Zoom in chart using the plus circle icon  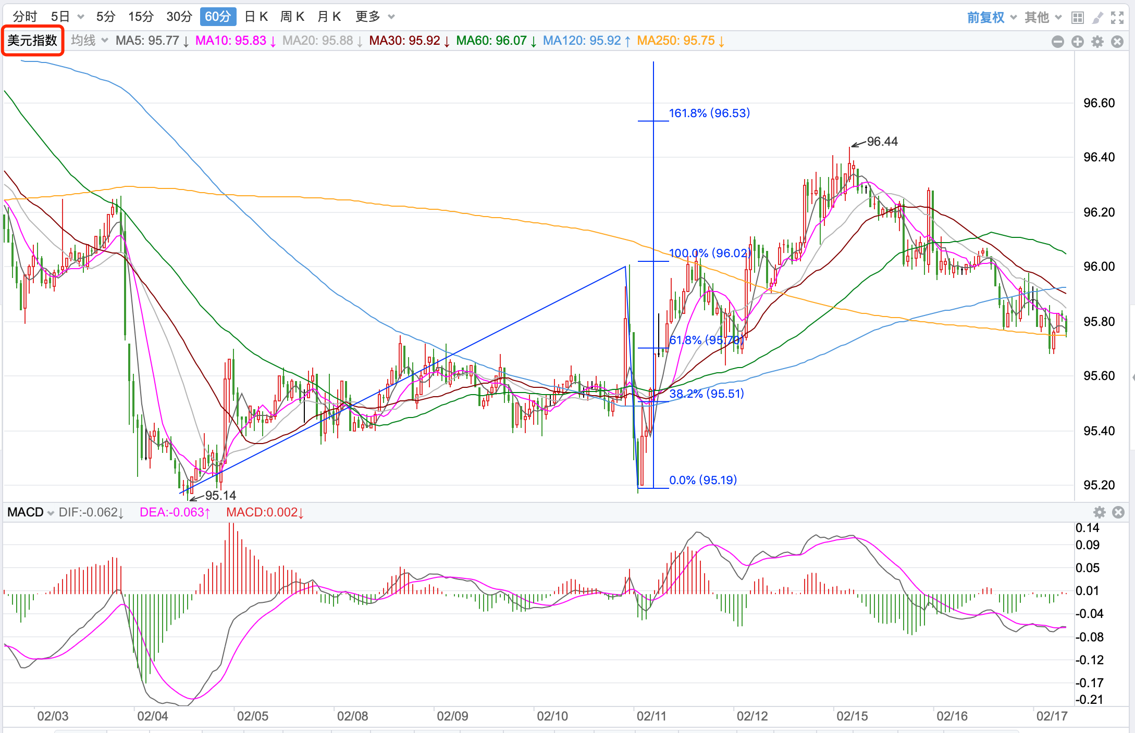1078,42
